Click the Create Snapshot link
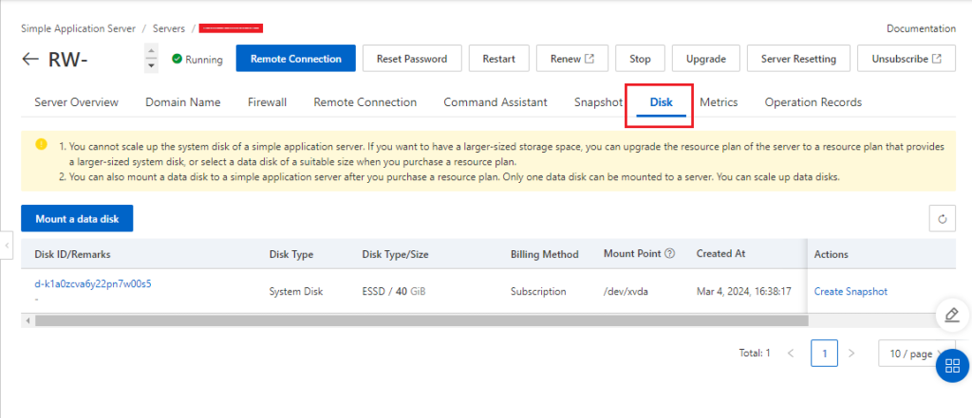The image size is (972, 418). (850, 291)
